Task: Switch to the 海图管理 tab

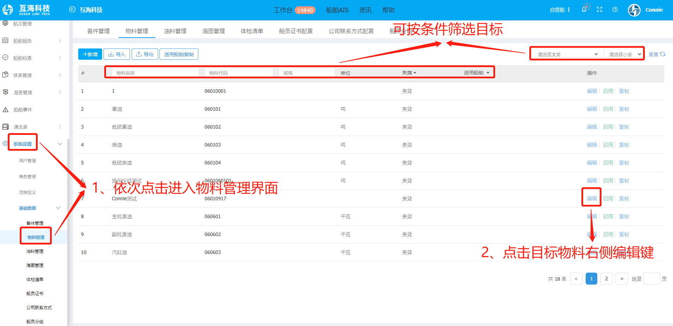Action: [213, 31]
